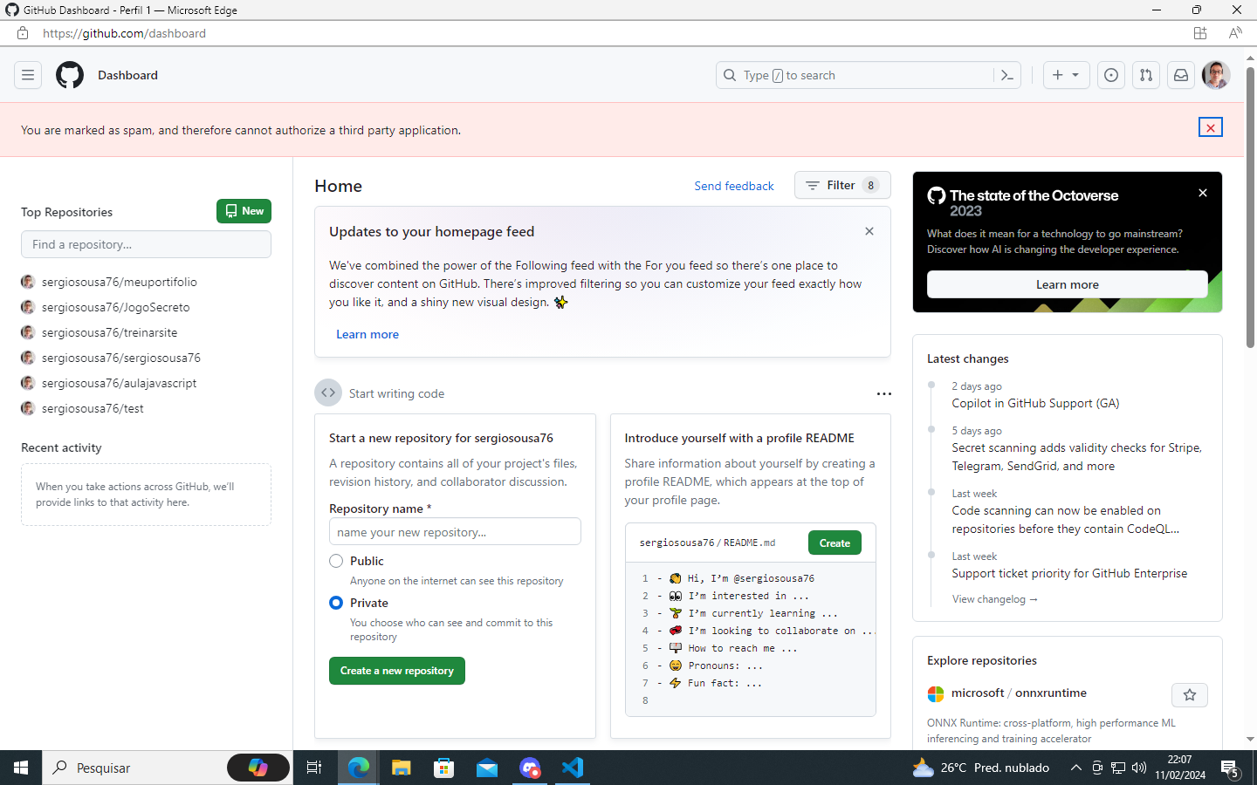The image size is (1257, 785).
Task: Close the Updates to your homepage feed card
Action: pos(869,231)
